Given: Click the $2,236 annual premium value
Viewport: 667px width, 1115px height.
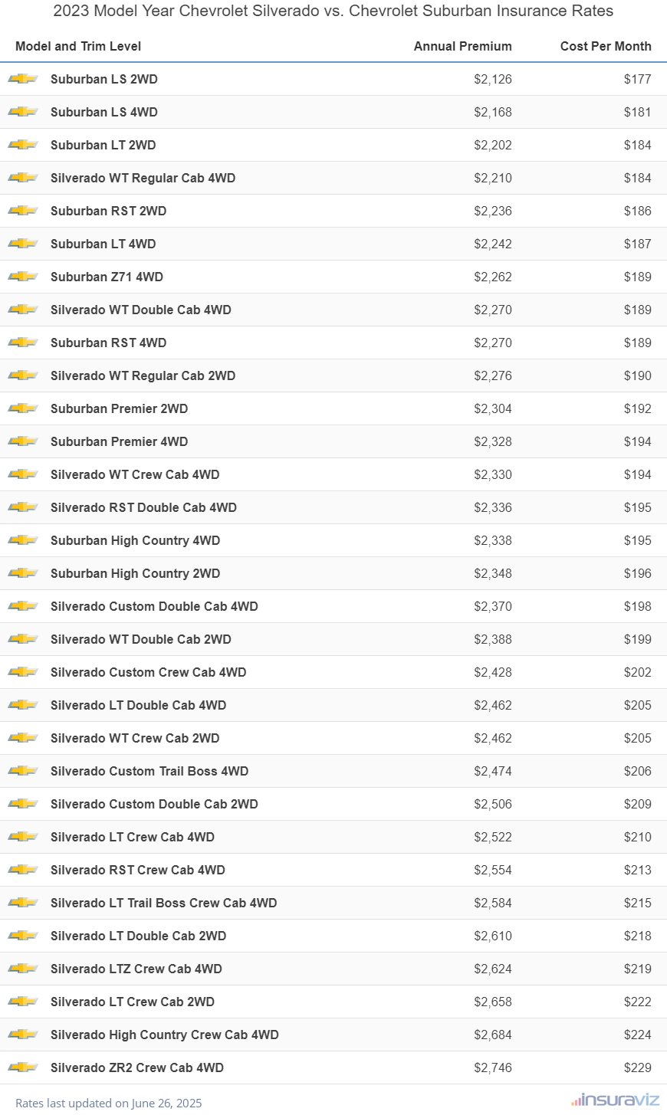Looking at the screenshot, I should (x=493, y=211).
